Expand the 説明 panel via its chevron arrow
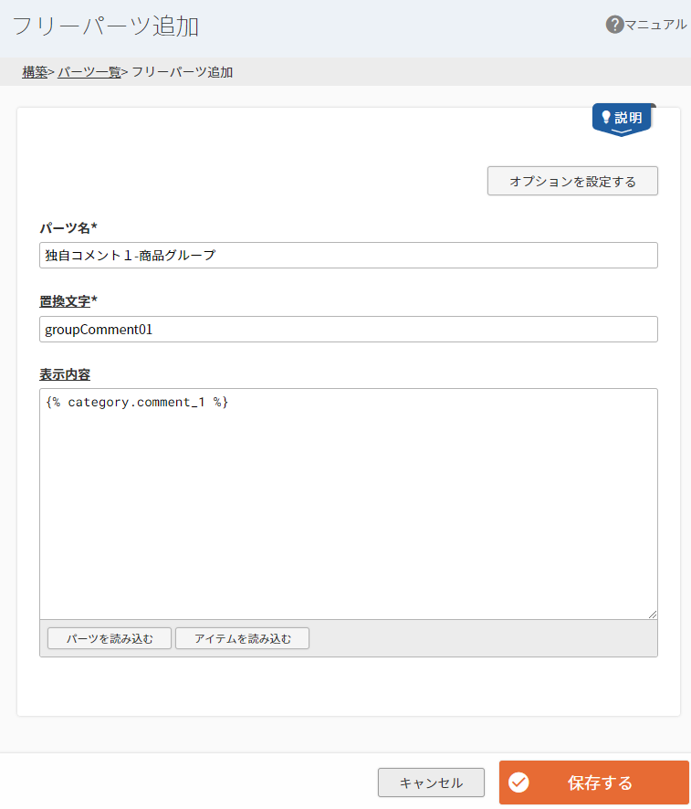Image resolution: width=691 pixels, height=809 pixels. pyautogui.click(x=623, y=131)
